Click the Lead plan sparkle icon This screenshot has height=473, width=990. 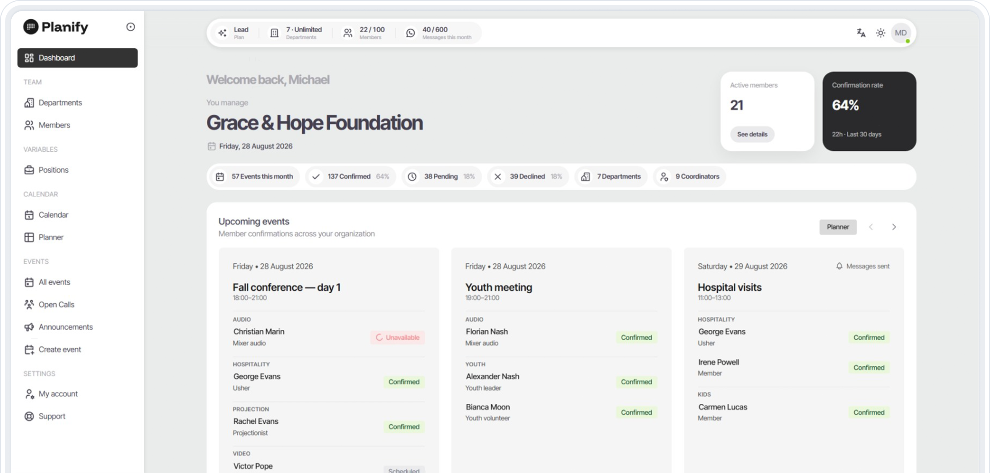click(x=222, y=33)
